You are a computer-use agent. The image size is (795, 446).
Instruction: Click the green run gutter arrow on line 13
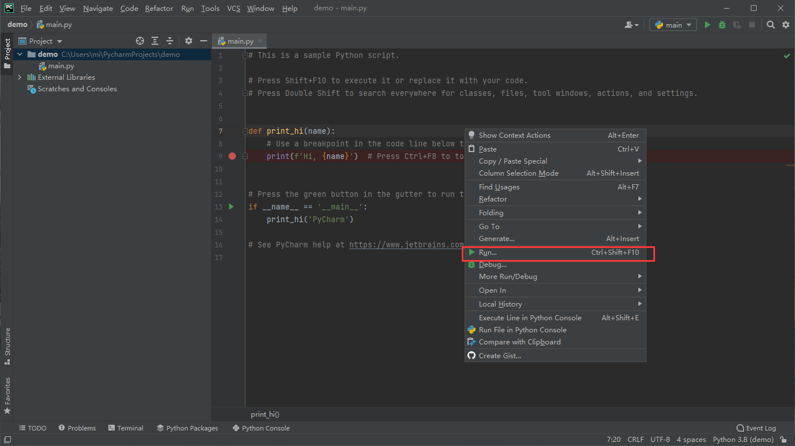tap(231, 207)
